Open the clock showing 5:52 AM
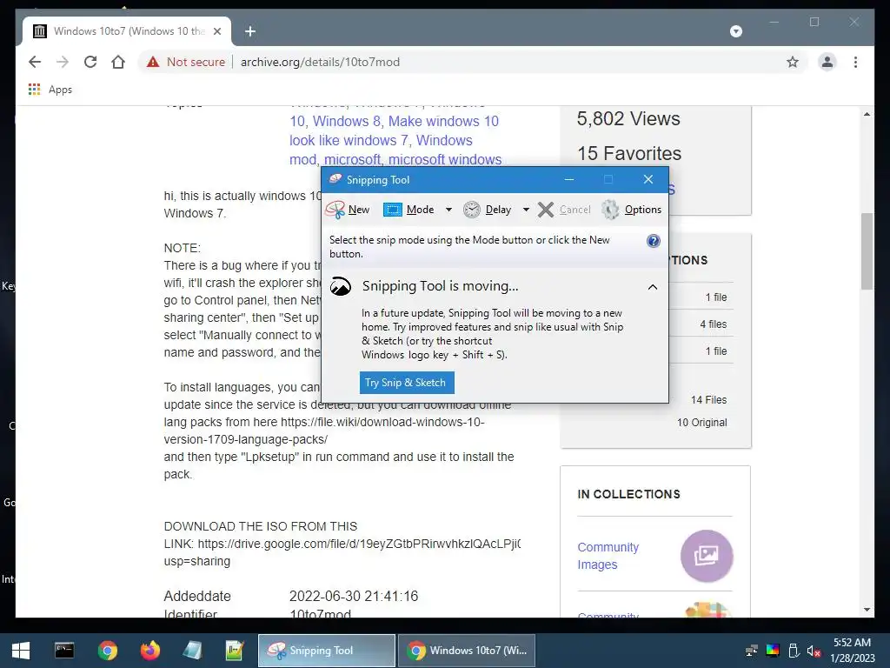890x668 pixels. [x=853, y=651]
